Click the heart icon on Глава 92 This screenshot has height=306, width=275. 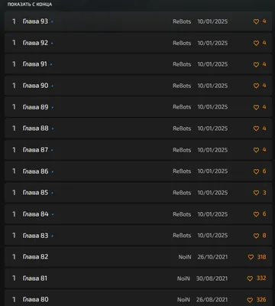pyautogui.click(x=256, y=43)
